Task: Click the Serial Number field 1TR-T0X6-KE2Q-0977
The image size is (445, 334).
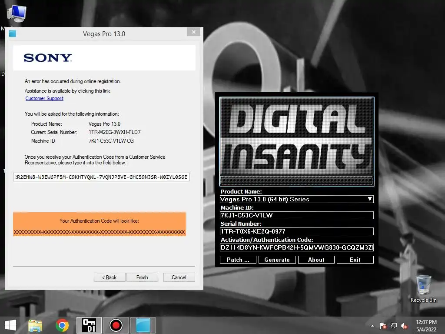Action: pyautogui.click(x=296, y=231)
